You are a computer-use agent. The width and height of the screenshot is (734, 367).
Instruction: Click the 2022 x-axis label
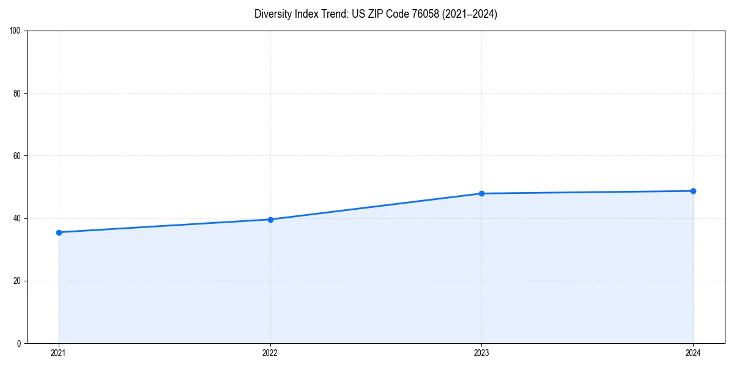270,353
